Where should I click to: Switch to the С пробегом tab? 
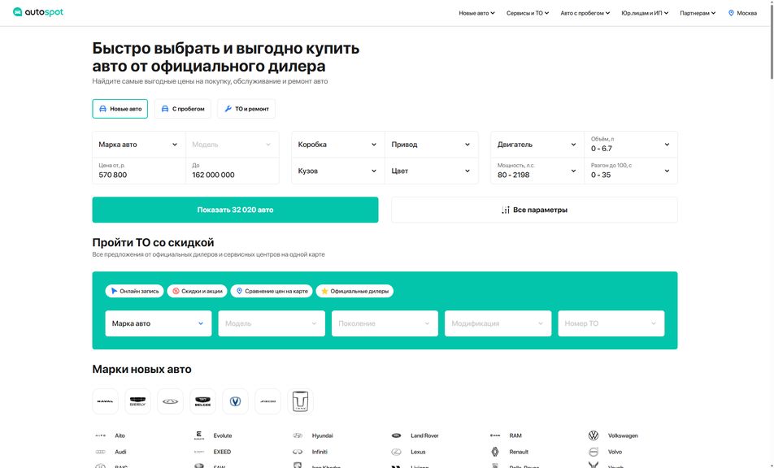coord(183,109)
